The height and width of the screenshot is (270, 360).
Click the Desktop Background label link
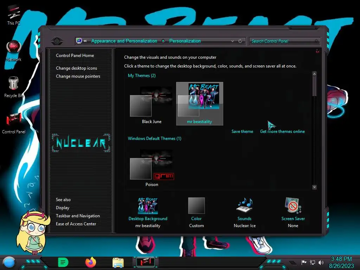(x=148, y=219)
